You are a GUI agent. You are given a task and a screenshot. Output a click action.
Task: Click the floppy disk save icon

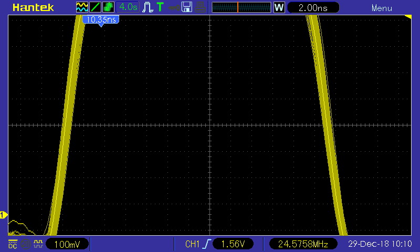click(187, 7)
